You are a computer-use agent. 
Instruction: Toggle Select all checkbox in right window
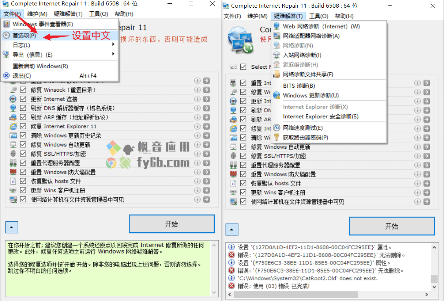[x=243, y=67]
